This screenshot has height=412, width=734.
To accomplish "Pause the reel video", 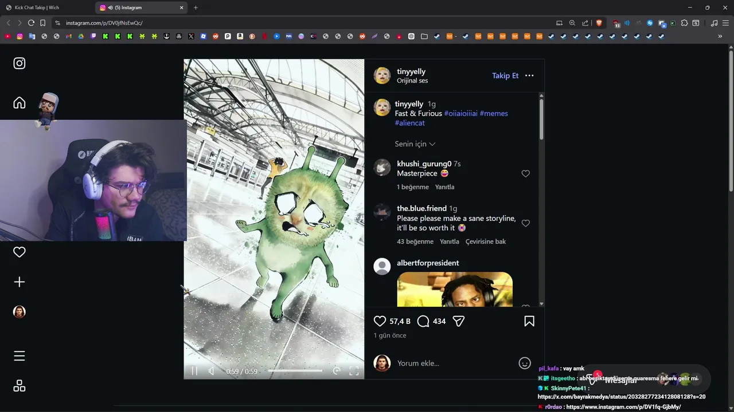I will coord(194,371).
